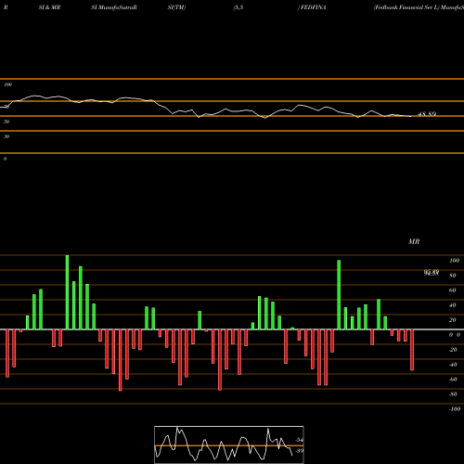Open the mini RSI thumbnail chart at bottom
The height and width of the screenshot is (464, 464).
229,445
